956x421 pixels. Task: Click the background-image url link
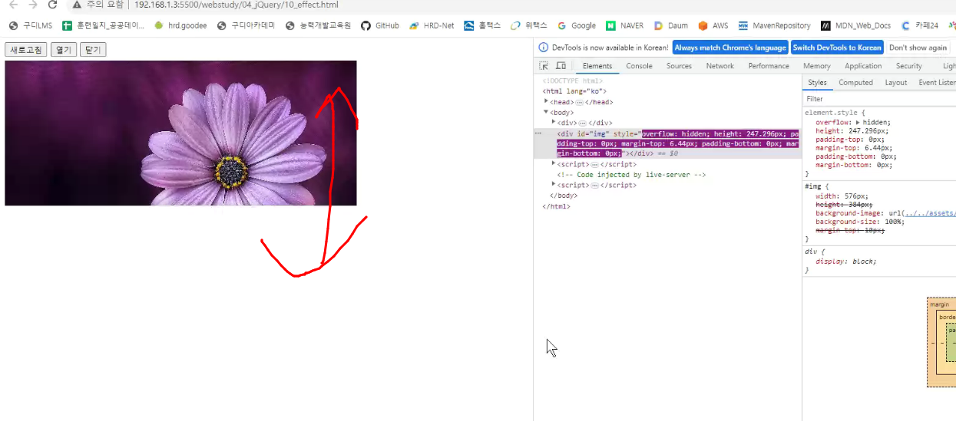tap(931, 213)
